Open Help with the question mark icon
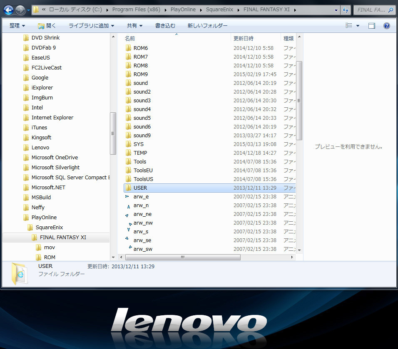The width and height of the screenshot is (398, 349). [387, 26]
